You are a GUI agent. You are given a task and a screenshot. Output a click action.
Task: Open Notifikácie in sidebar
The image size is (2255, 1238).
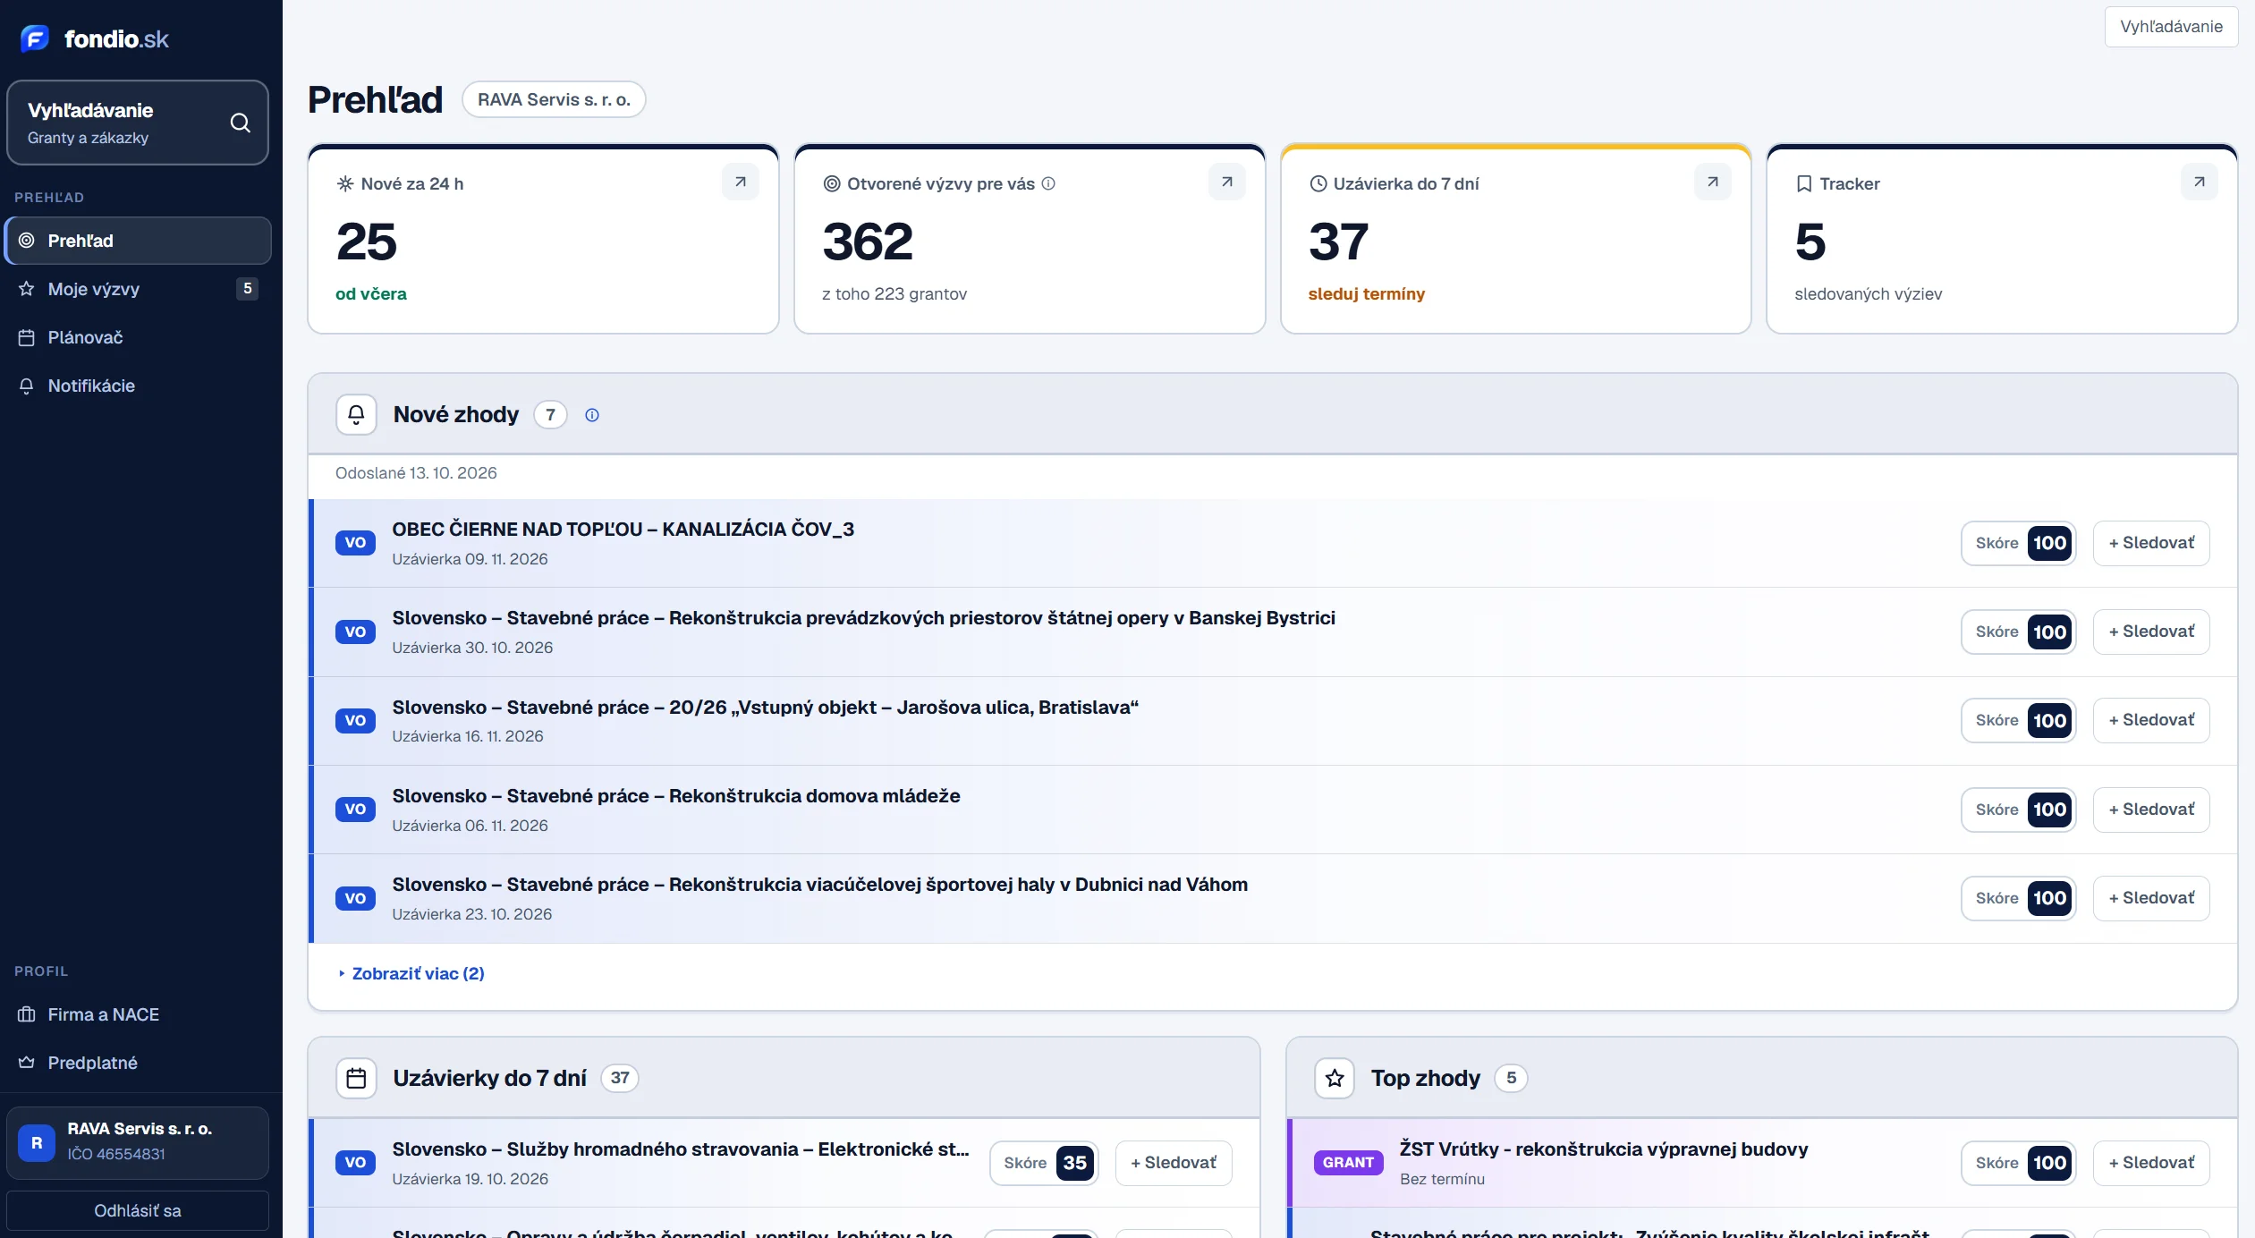click(138, 386)
